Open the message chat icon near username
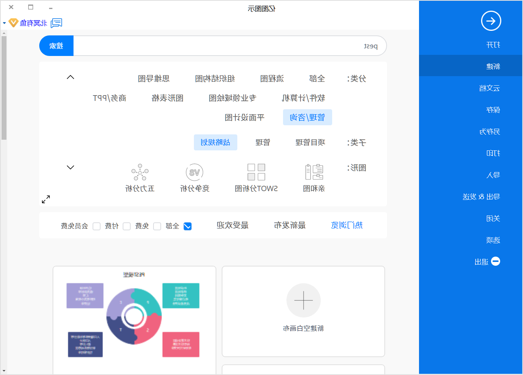 pyautogui.click(x=56, y=23)
